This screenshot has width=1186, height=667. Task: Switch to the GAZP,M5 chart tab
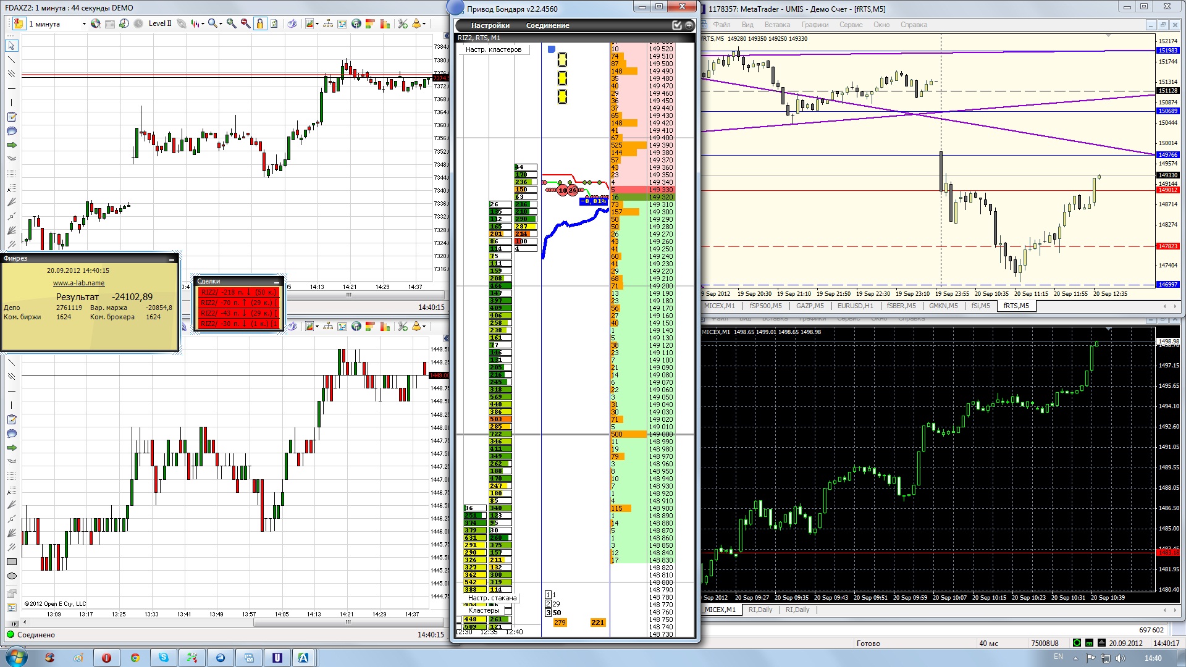click(809, 306)
